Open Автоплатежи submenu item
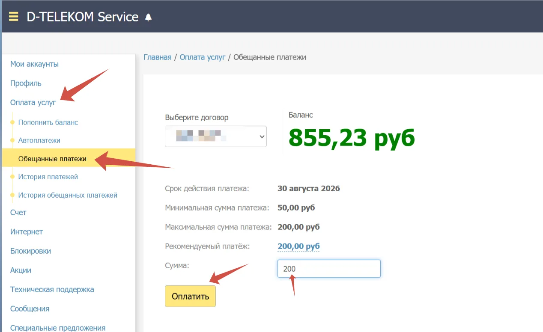 coord(39,140)
